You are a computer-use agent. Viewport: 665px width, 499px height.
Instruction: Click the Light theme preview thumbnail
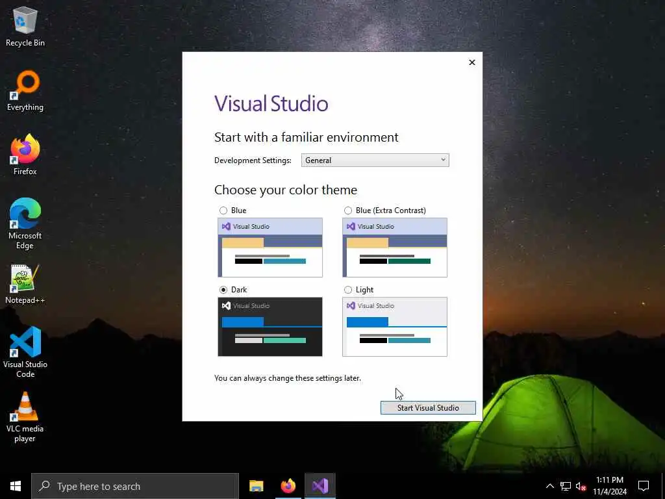pyautogui.click(x=395, y=327)
